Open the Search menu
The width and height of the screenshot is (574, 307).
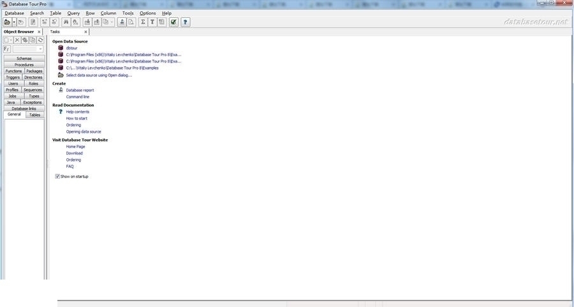pos(36,13)
